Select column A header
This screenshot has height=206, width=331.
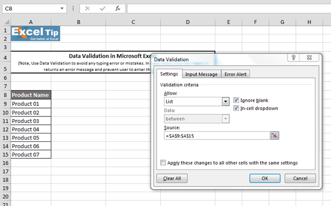point(31,22)
